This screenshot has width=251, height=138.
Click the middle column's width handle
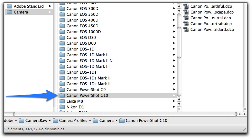pyautogui.click(x=179, y=109)
